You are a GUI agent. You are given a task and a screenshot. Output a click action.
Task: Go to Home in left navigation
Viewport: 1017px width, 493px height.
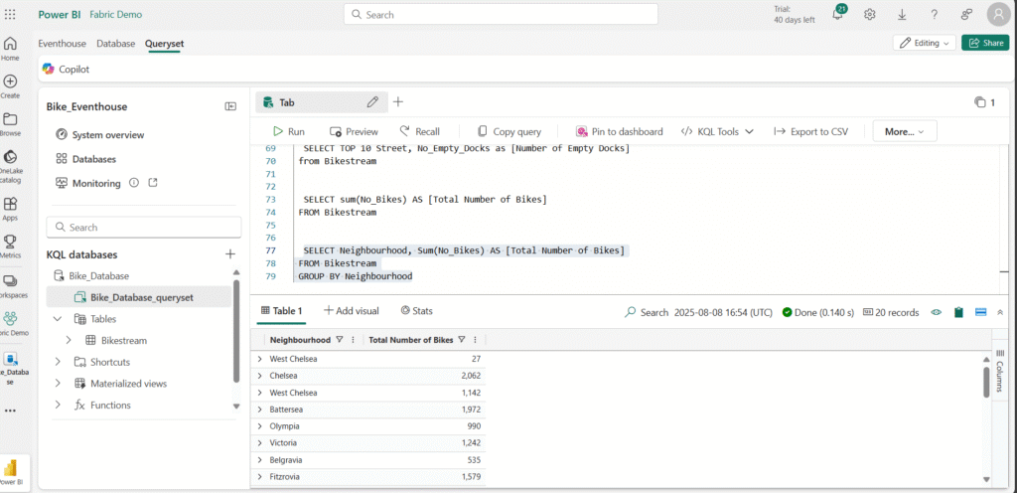point(10,49)
